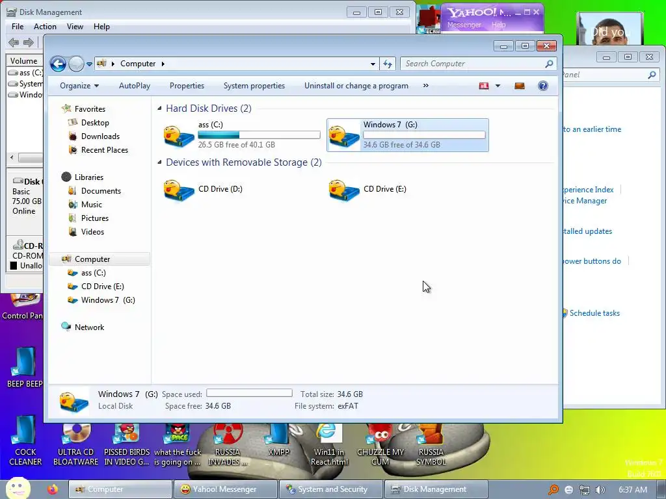The image size is (666, 499).
Task: Click the Schedule tasks link
Action: click(594, 313)
